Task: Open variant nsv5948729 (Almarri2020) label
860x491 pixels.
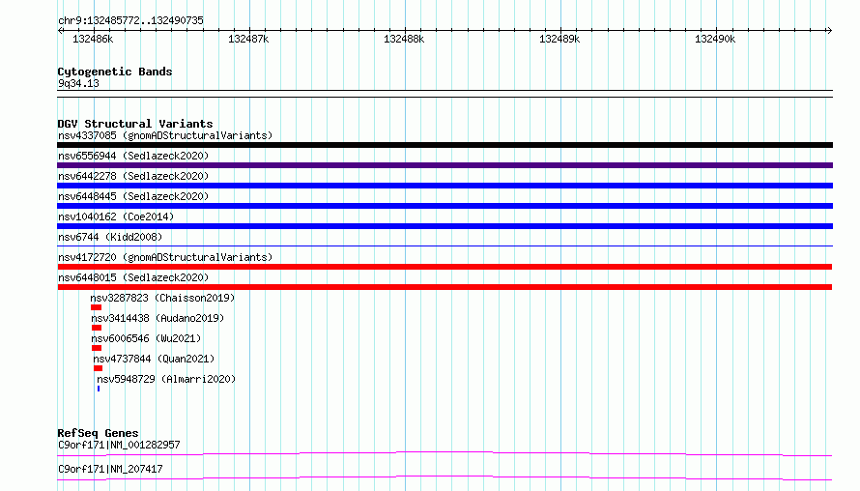Action: coord(166,379)
